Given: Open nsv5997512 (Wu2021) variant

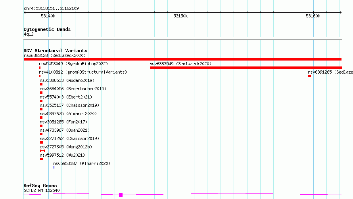Looking at the screenshot, I should 62,155.
